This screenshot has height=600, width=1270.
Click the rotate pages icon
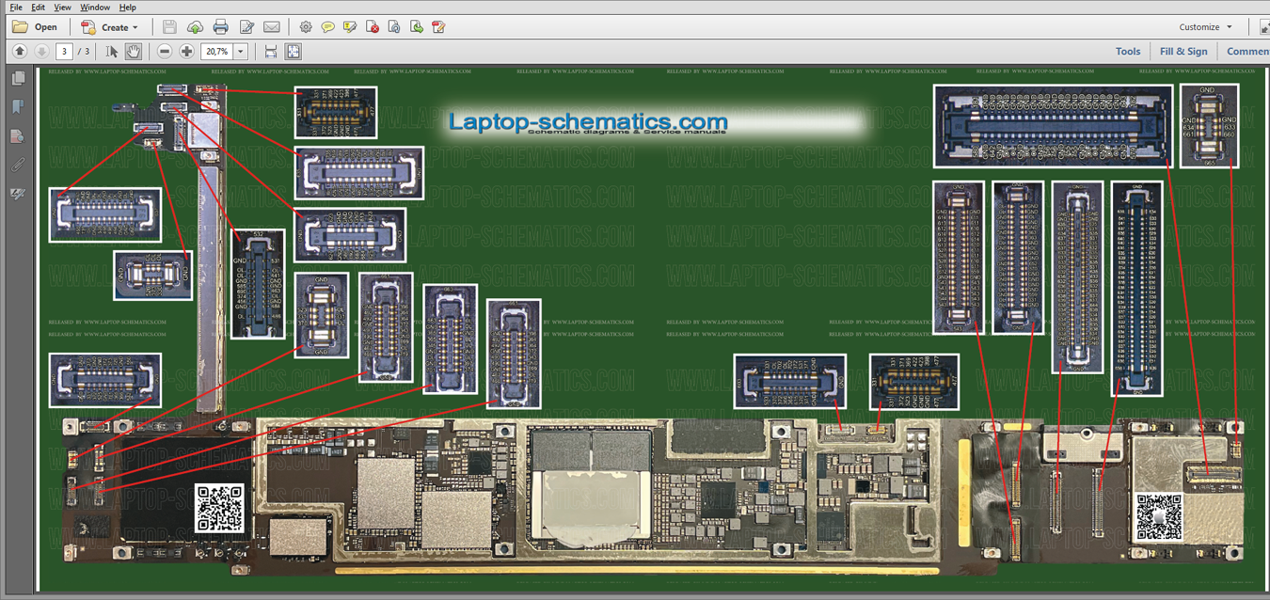pos(394,27)
